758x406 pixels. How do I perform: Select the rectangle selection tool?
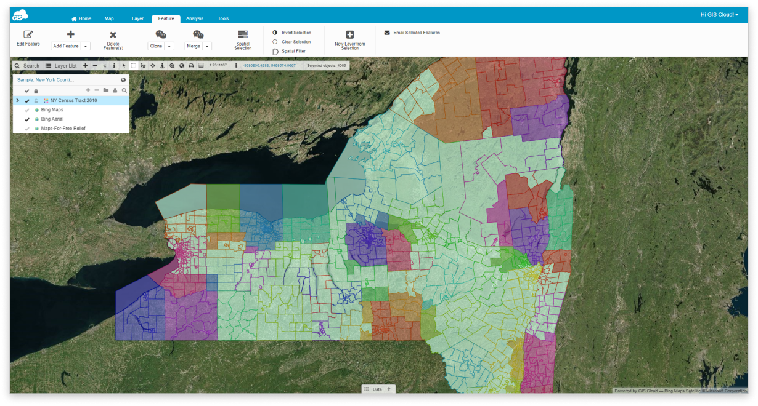(133, 66)
